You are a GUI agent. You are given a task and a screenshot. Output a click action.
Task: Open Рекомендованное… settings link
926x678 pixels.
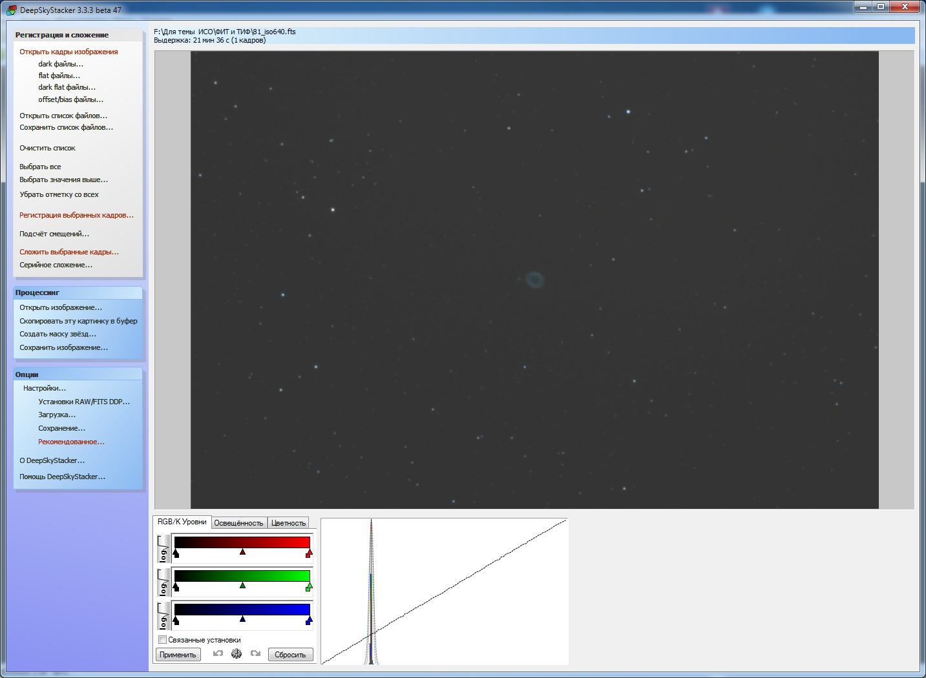pyautogui.click(x=71, y=442)
